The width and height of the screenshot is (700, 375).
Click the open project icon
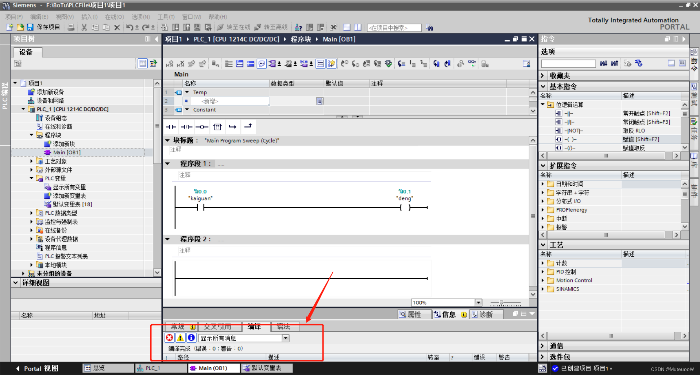pos(20,27)
